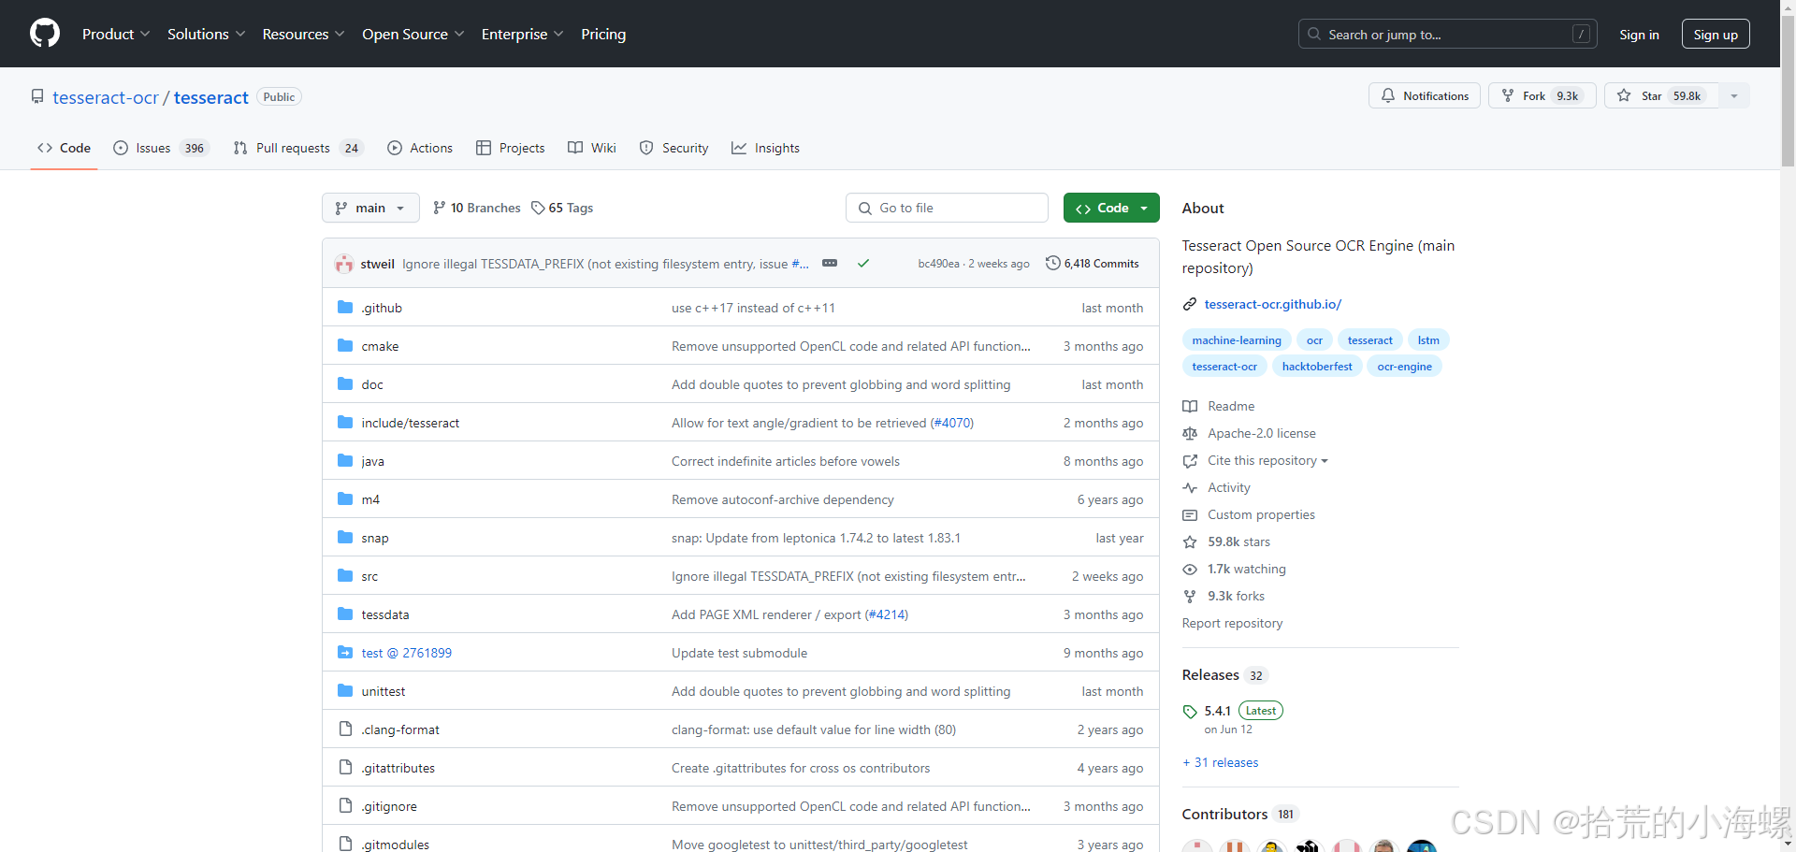View the Apache-2.0 license
Viewport: 1796px width, 852px height.
1251,433
